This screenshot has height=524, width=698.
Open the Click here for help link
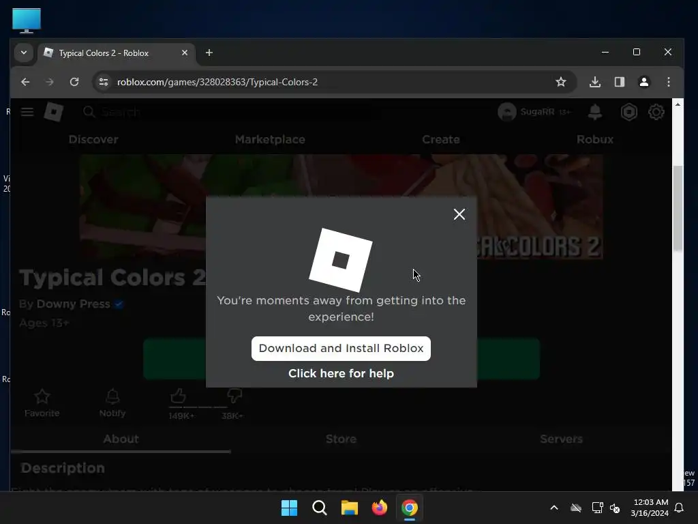(341, 373)
